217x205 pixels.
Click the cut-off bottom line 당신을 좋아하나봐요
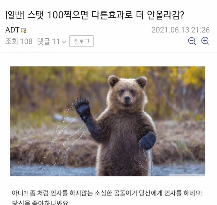point(41,202)
